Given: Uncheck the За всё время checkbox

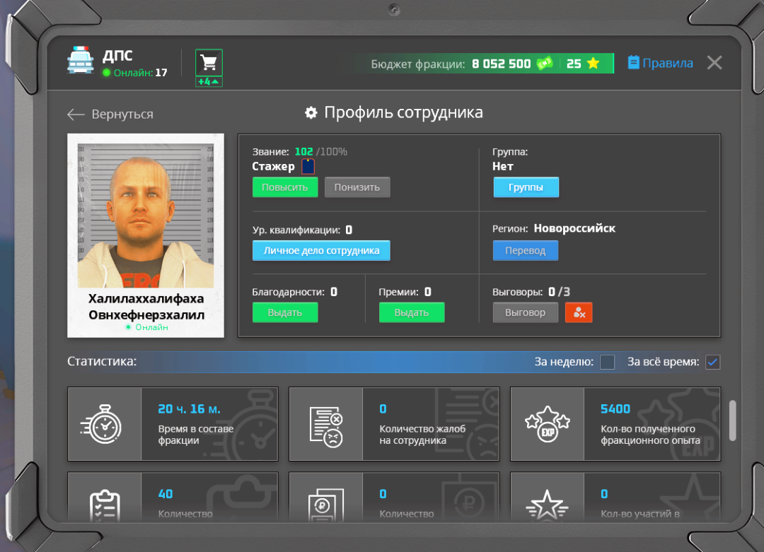Looking at the screenshot, I should (712, 363).
